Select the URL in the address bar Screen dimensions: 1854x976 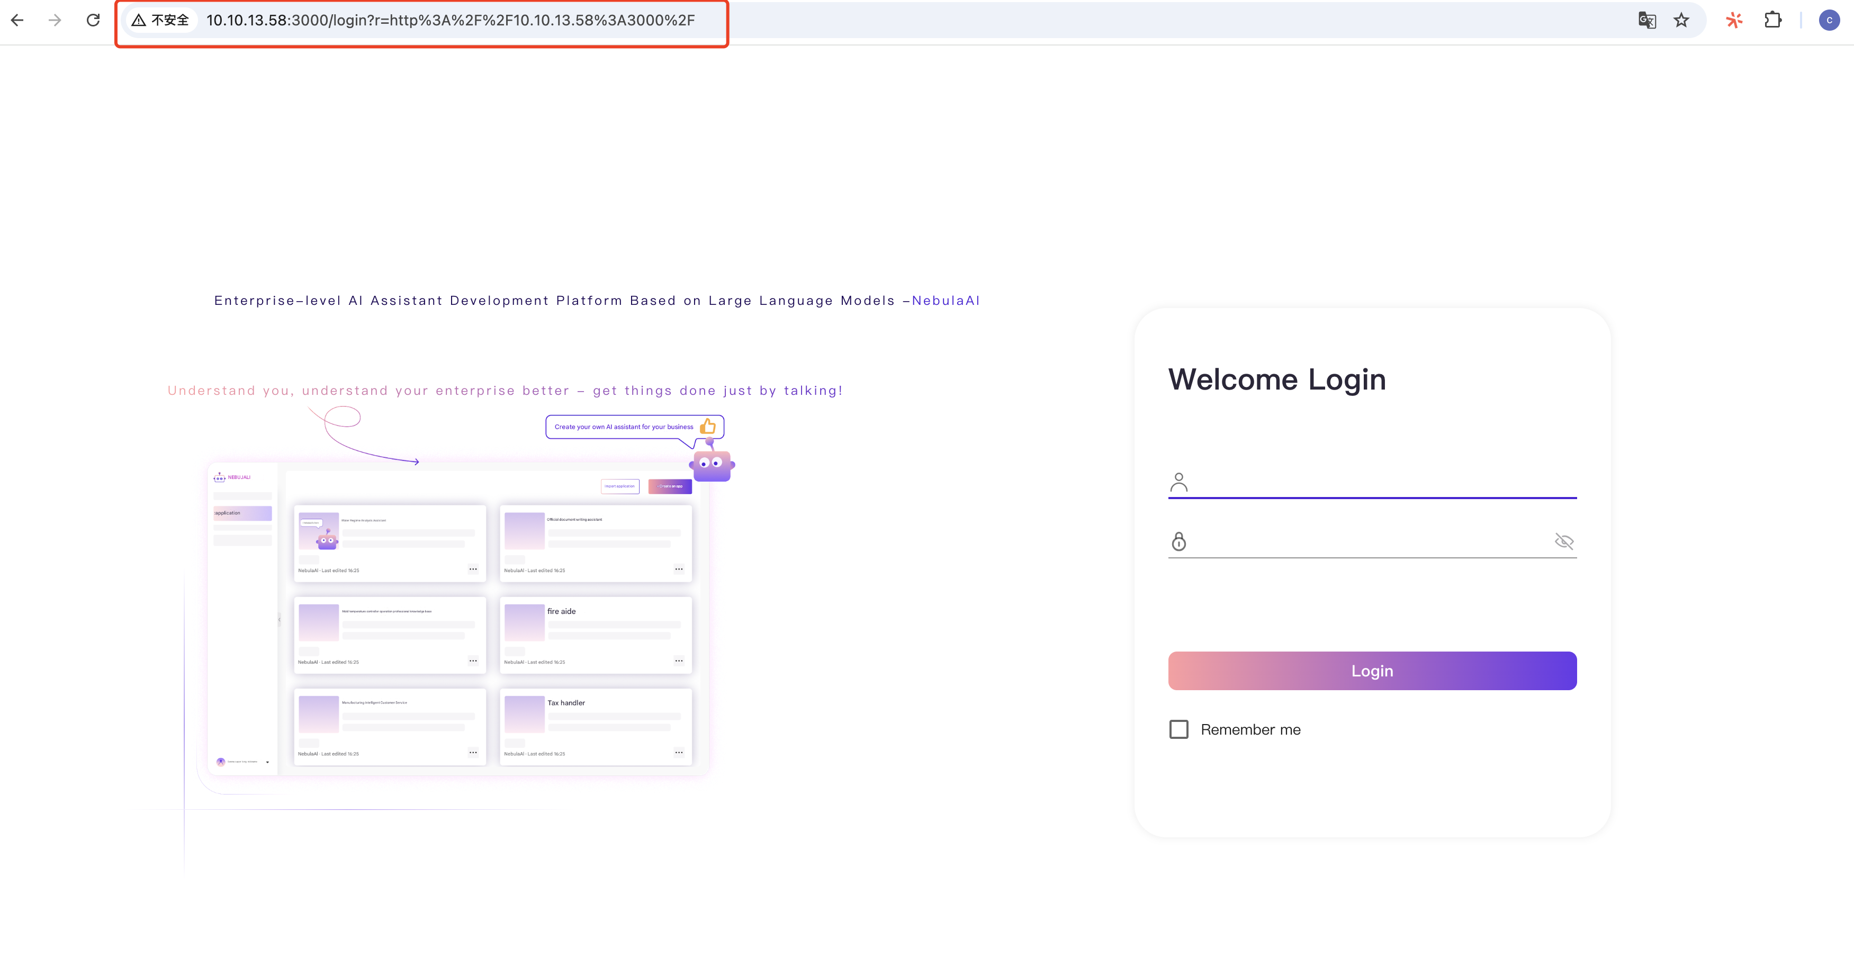click(x=451, y=20)
